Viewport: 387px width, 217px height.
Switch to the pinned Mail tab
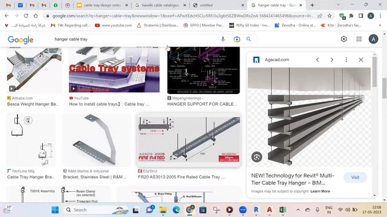[x=20, y=5]
